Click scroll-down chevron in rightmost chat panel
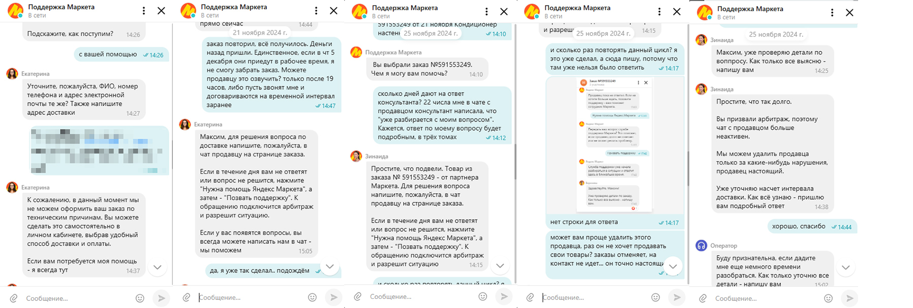 coord(846,267)
